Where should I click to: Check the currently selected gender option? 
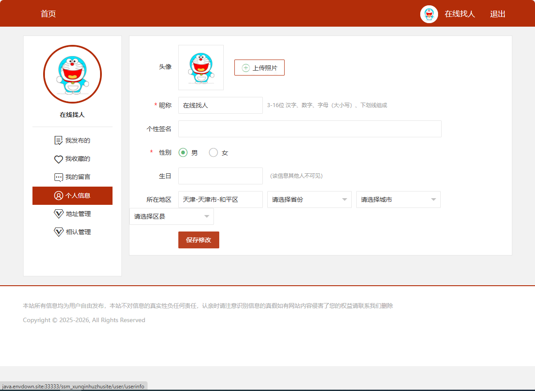tap(182, 152)
